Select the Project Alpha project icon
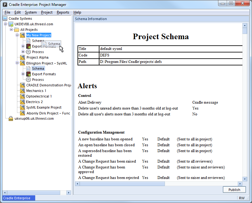 pos(22,57)
